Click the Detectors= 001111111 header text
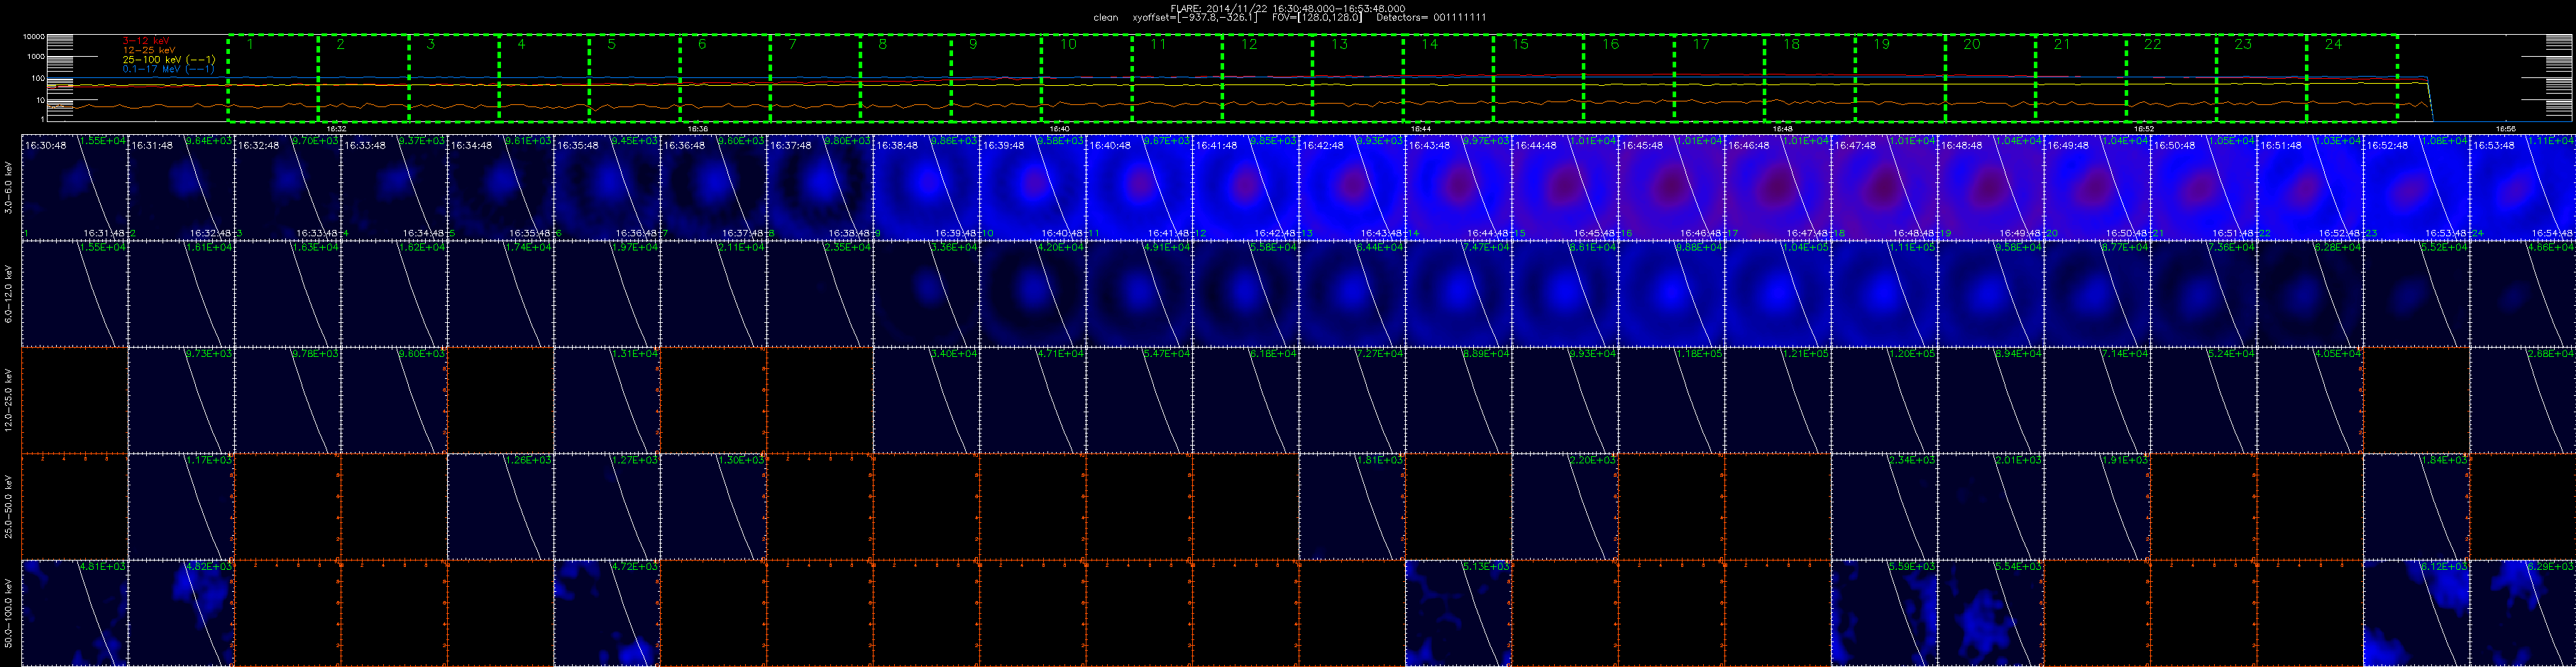This screenshot has height=667, width=2576. (1431, 18)
